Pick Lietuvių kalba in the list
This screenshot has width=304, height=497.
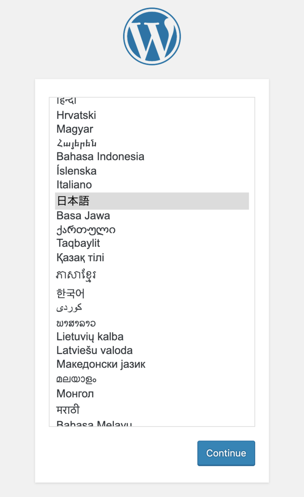coord(152,336)
